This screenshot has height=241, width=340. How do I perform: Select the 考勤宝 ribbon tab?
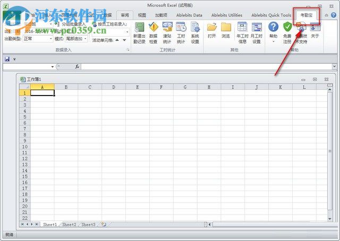pyautogui.click(x=307, y=15)
